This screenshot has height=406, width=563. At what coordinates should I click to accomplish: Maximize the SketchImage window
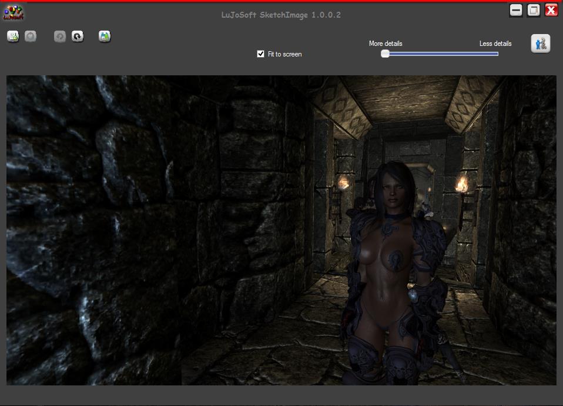pos(534,10)
